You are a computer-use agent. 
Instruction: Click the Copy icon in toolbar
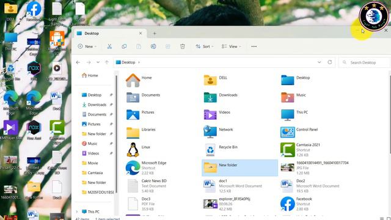[124, 46]
